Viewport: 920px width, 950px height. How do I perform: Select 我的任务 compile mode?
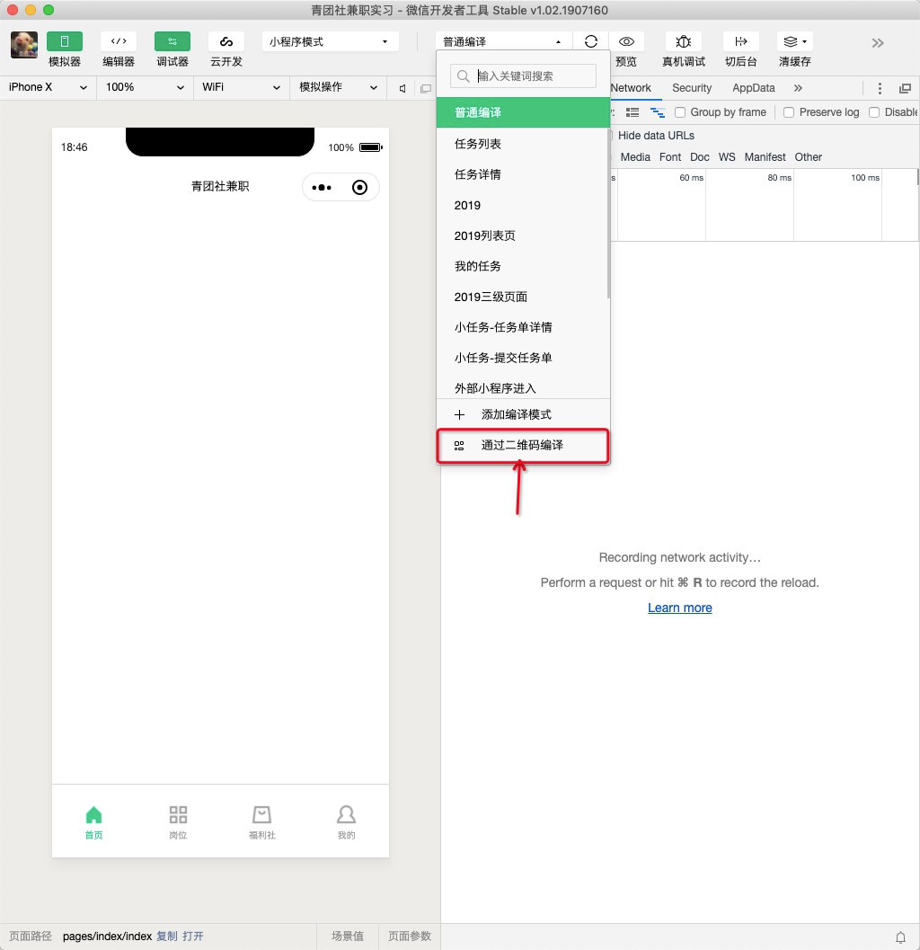(523, 266)
